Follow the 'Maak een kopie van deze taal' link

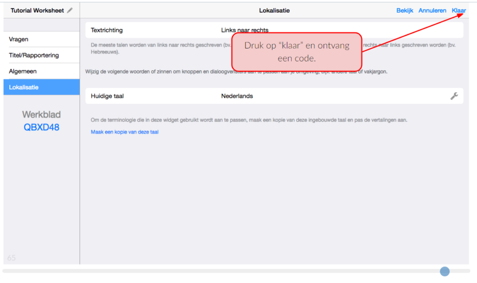(125, 132)
